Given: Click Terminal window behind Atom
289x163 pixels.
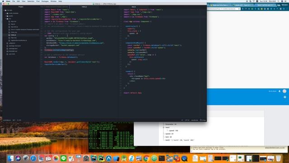Looking at the screenshot, I should coord(111,137).
